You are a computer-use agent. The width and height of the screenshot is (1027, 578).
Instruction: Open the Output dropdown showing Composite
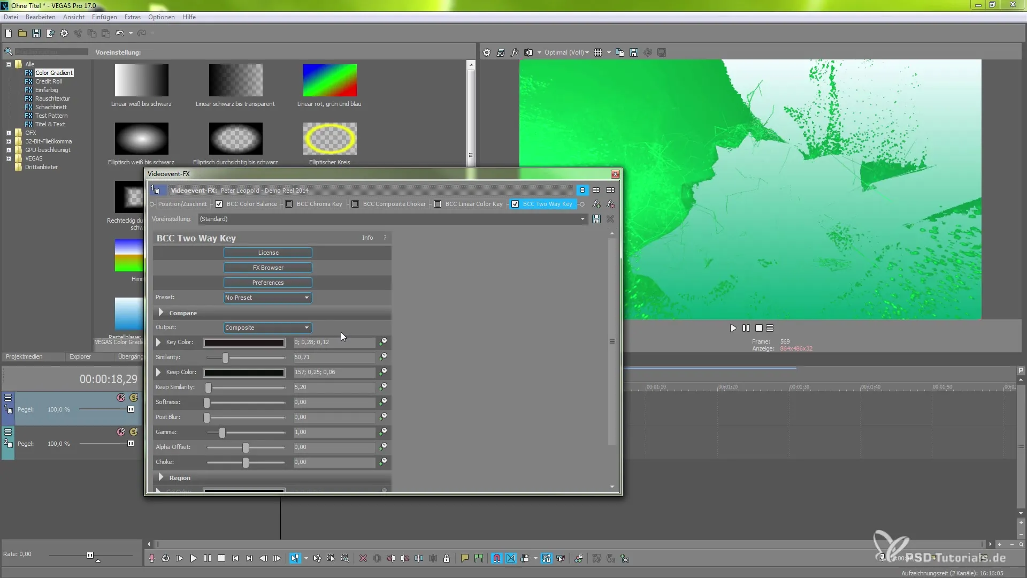click(267, 328)
